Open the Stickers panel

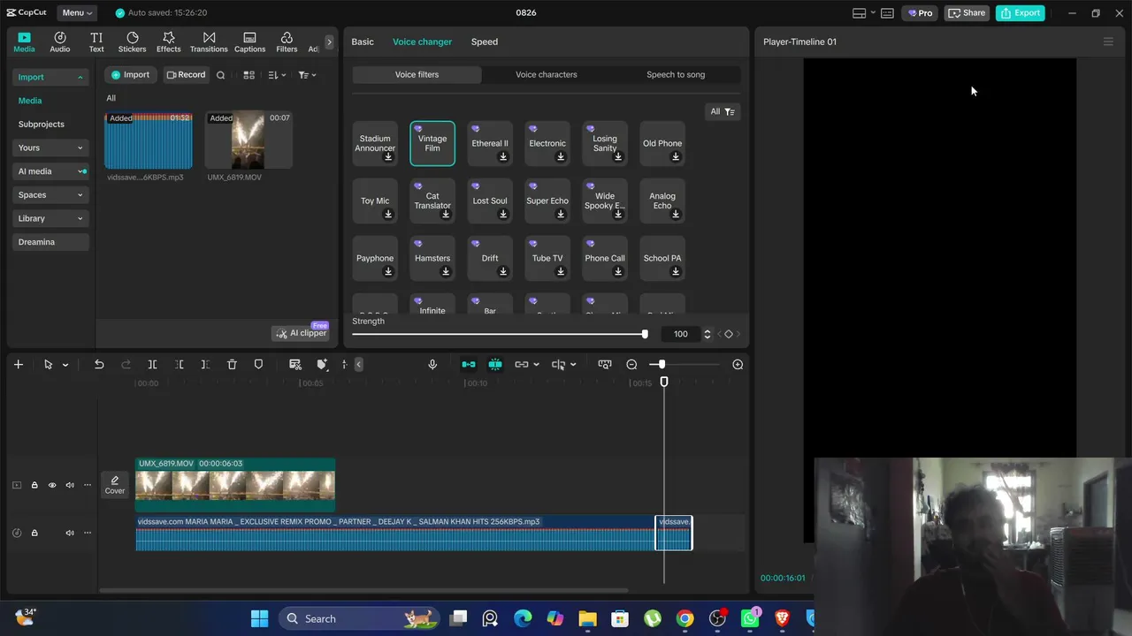pos(133,42)
